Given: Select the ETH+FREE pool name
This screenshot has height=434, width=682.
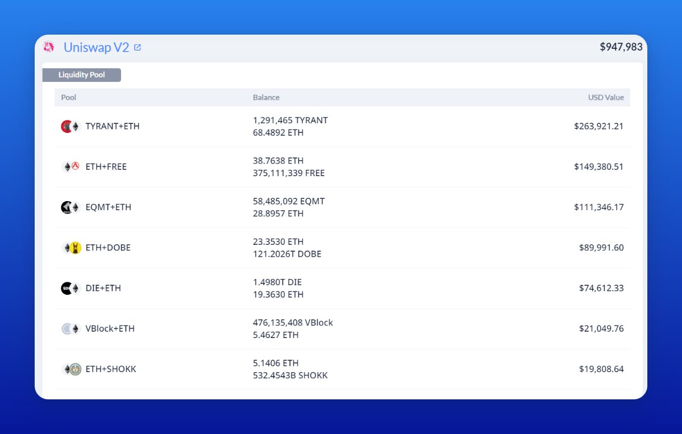Looking at the screenshot, I should (x=106, y=166).
